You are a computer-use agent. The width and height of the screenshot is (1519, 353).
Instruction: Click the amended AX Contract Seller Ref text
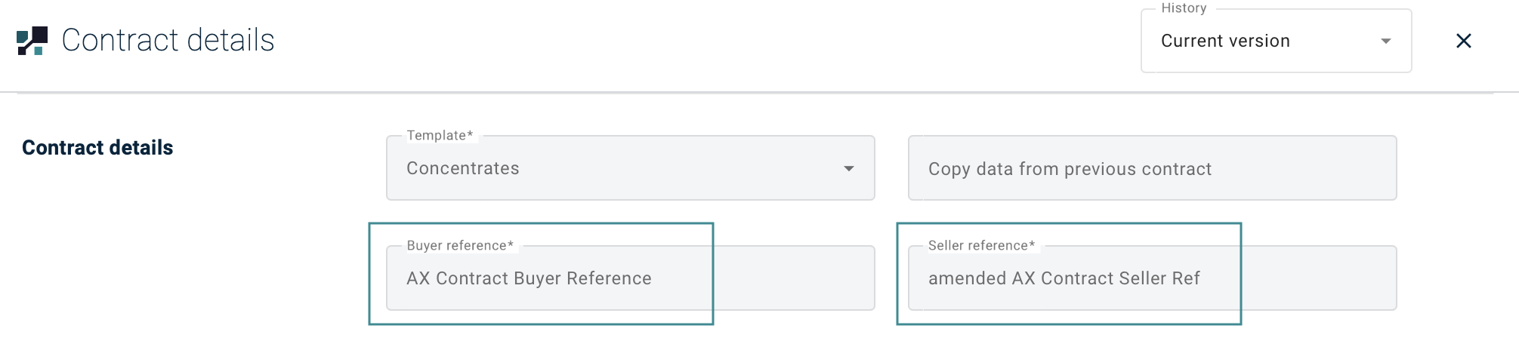tap(1064, 279)
